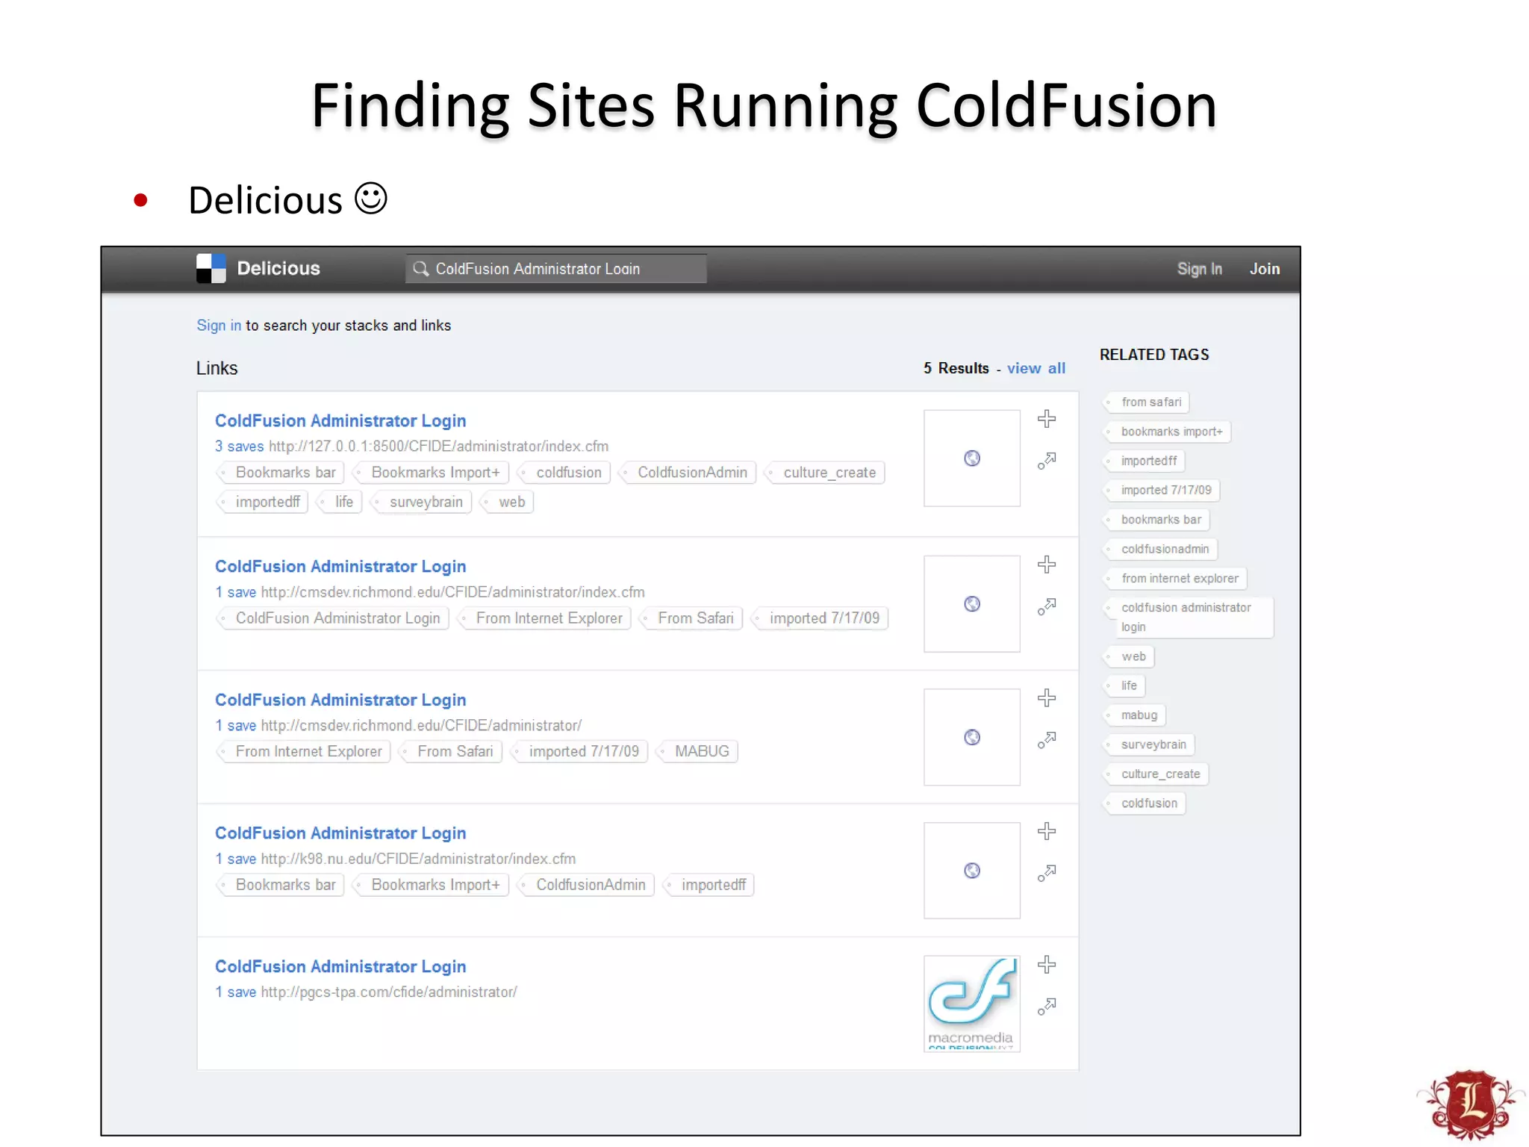Viewport: 1529px width, 1147px height.
Task: Open thumbnail of the 127.0.0.1 result
Action: pyautogui.click(x=972, y=459)
